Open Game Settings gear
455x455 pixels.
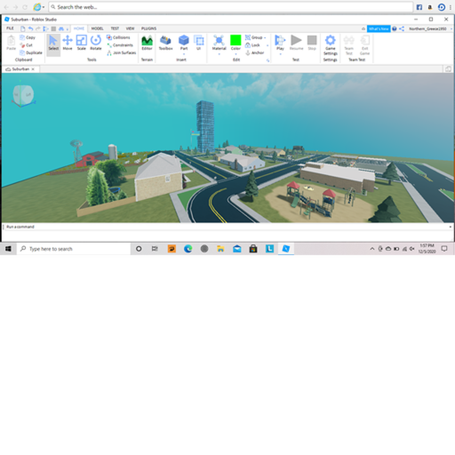331,45
